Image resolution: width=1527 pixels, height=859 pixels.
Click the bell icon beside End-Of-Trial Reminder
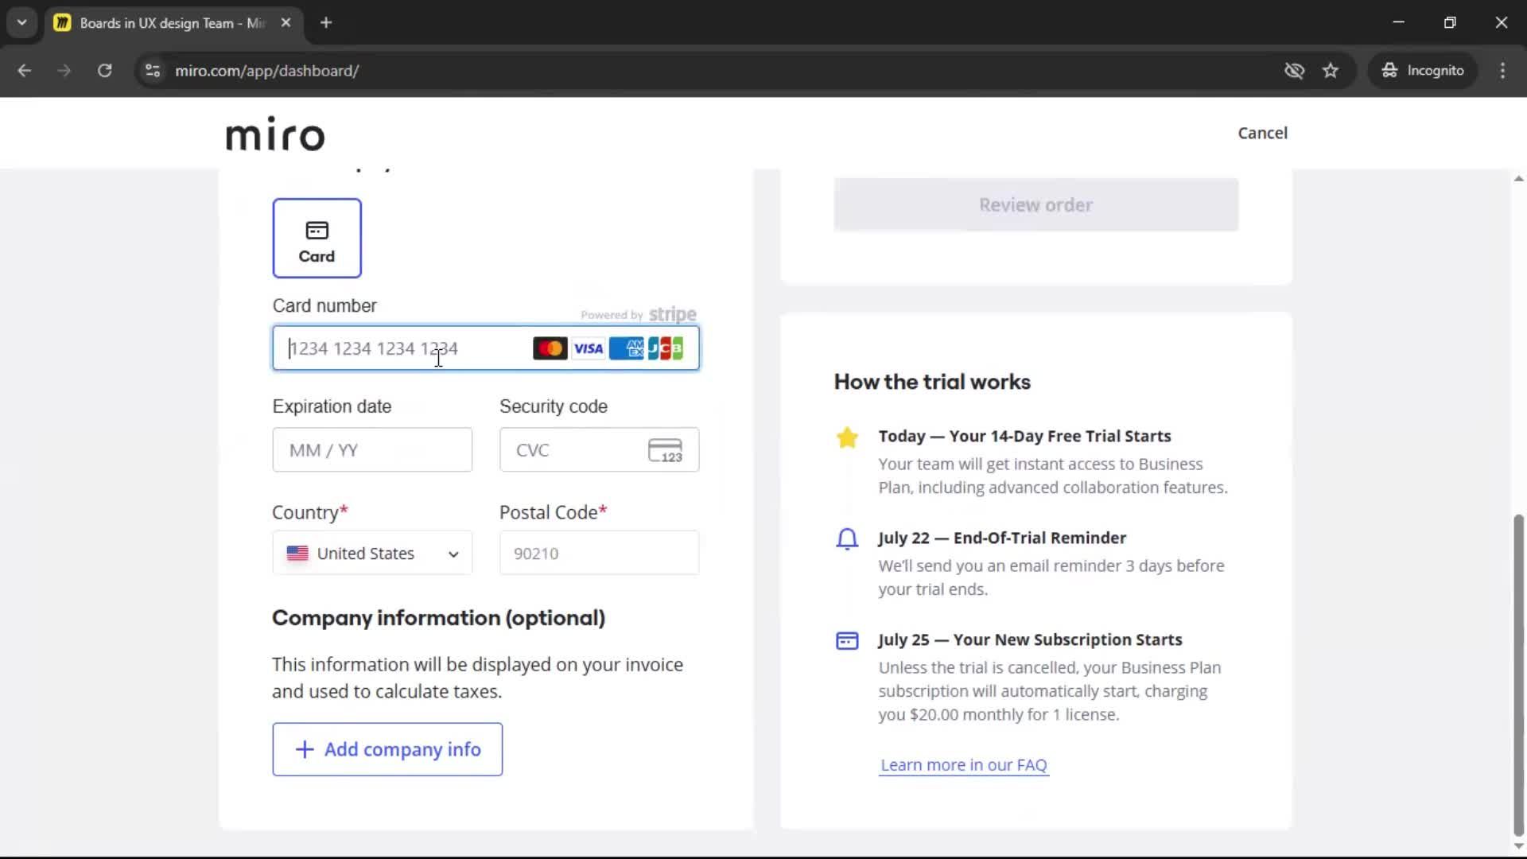tap(847, 539)
